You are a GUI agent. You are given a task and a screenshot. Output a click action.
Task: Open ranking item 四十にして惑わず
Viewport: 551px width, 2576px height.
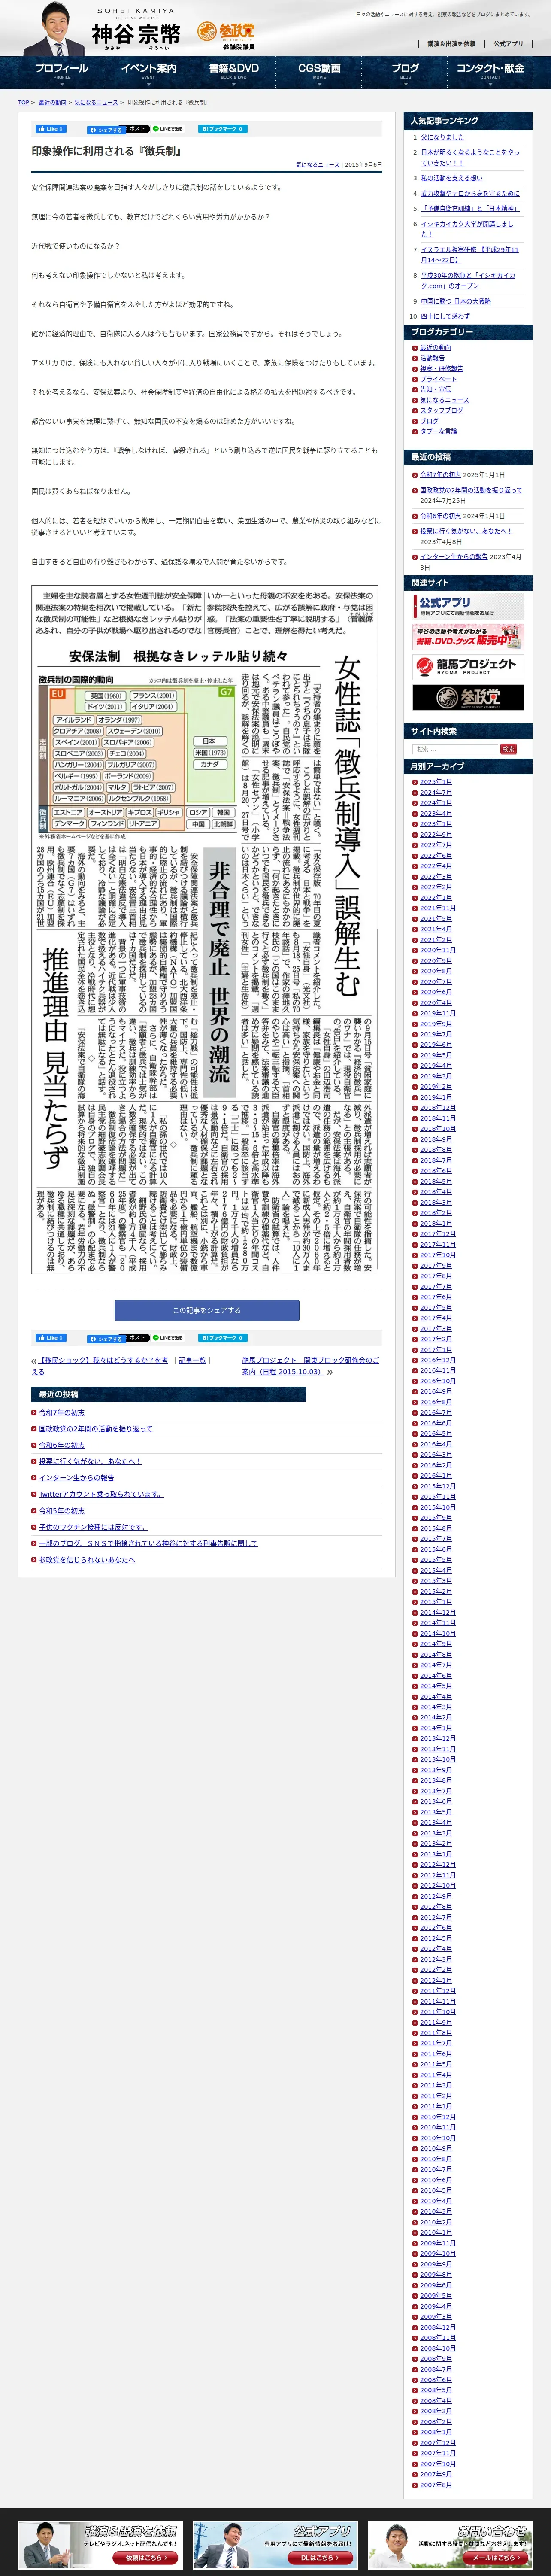445,316
